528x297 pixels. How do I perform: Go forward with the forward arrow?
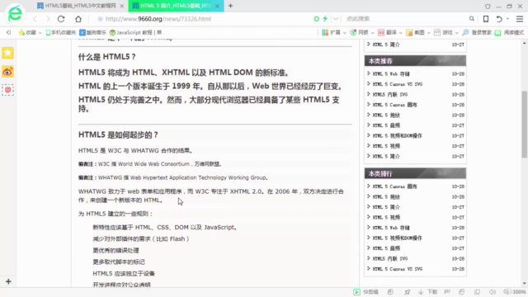click(x=48, y=19)
